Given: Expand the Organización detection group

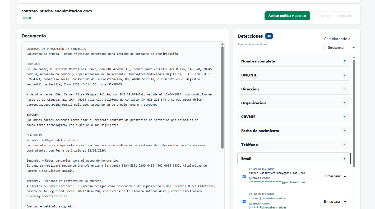Looking at the screenshot, I should (294, 103).
